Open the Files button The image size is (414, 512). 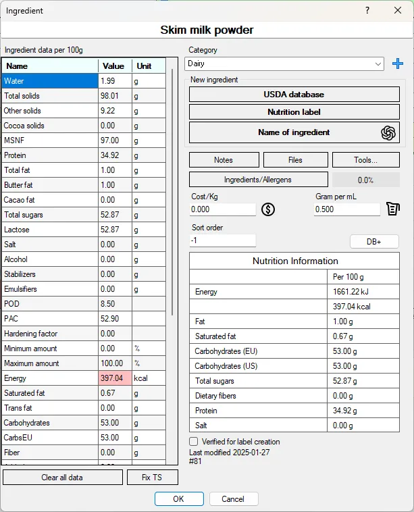(296, 160)
